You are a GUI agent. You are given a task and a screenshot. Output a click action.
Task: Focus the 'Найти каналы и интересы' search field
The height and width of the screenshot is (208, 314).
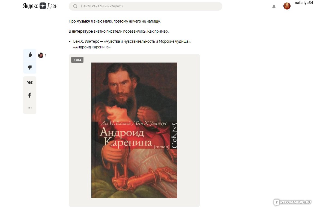tap(145, 6)
